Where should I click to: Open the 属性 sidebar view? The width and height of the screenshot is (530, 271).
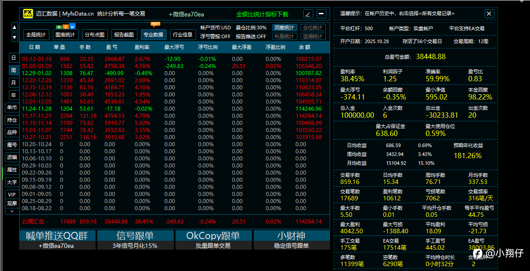pyautogui.click(x=12, y=170)
